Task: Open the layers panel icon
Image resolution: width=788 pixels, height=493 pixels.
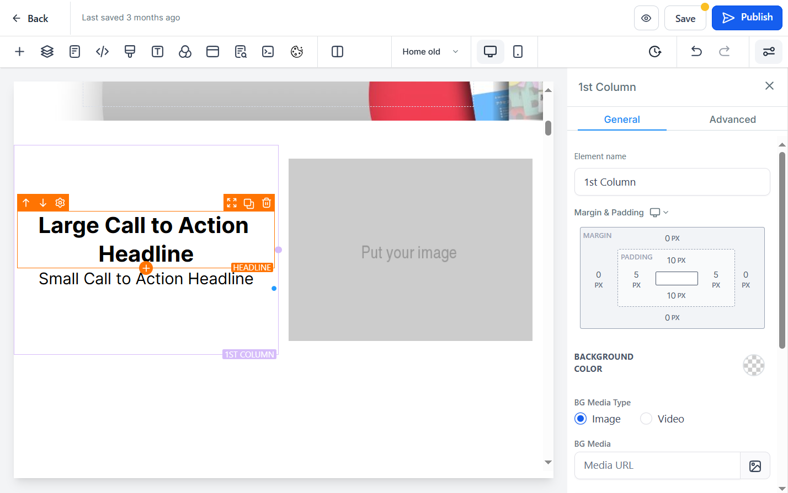Action: point(47,52)
